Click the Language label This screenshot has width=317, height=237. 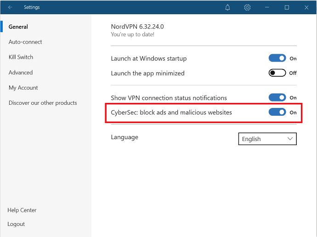click(x=125, y=137)
